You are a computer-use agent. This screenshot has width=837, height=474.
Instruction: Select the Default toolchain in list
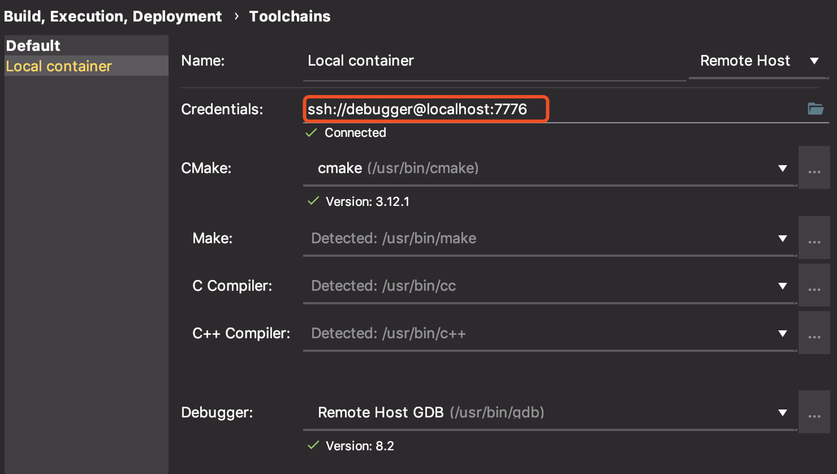click(33, 46)
